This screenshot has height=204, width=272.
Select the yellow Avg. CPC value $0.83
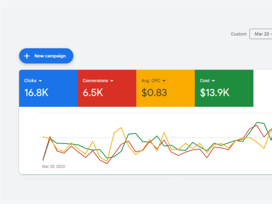154,93
